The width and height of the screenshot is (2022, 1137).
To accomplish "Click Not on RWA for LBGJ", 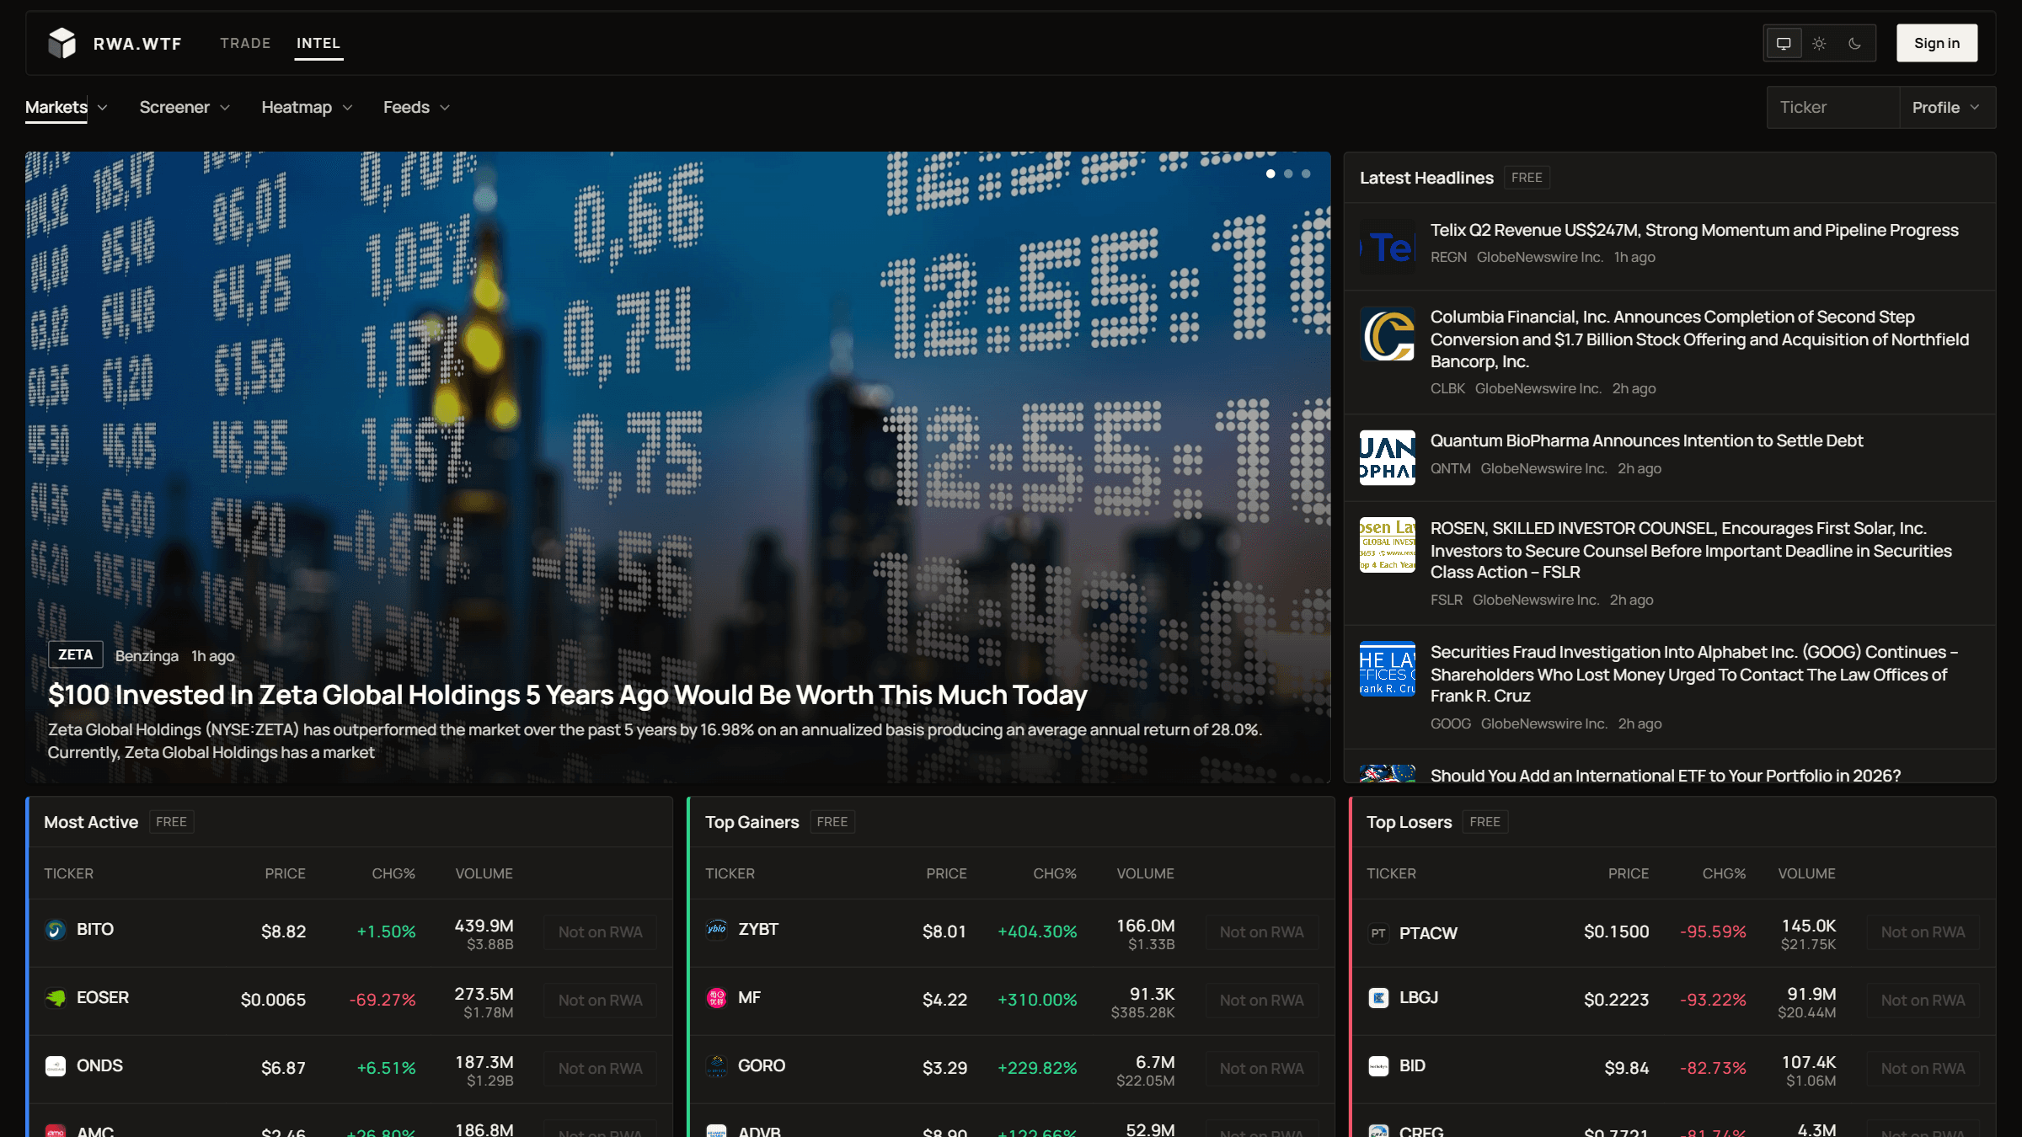I will 1923,1001.
